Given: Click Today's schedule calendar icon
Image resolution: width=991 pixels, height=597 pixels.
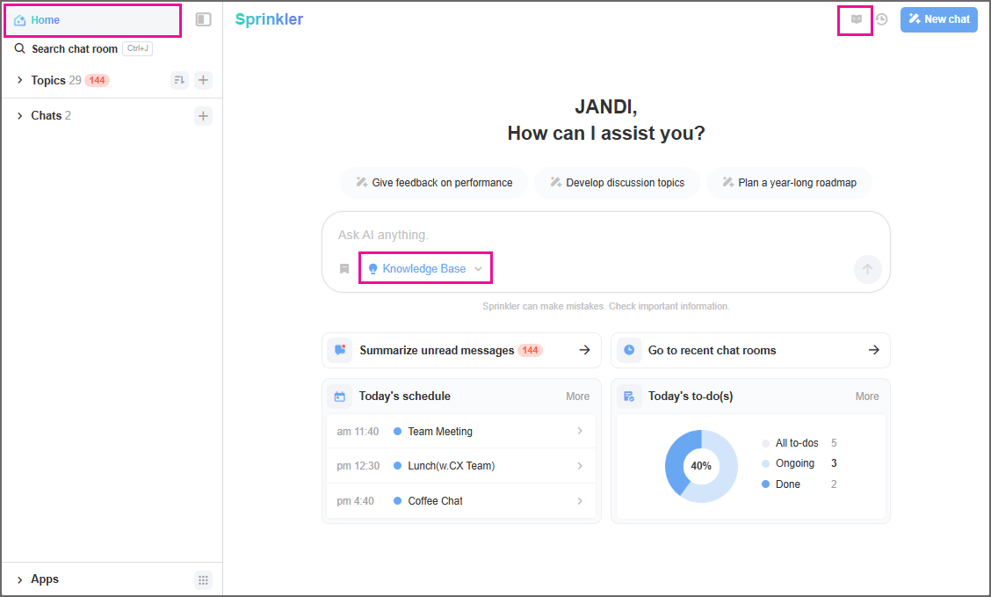Looking at the screenshot, I should click(340, 397).
